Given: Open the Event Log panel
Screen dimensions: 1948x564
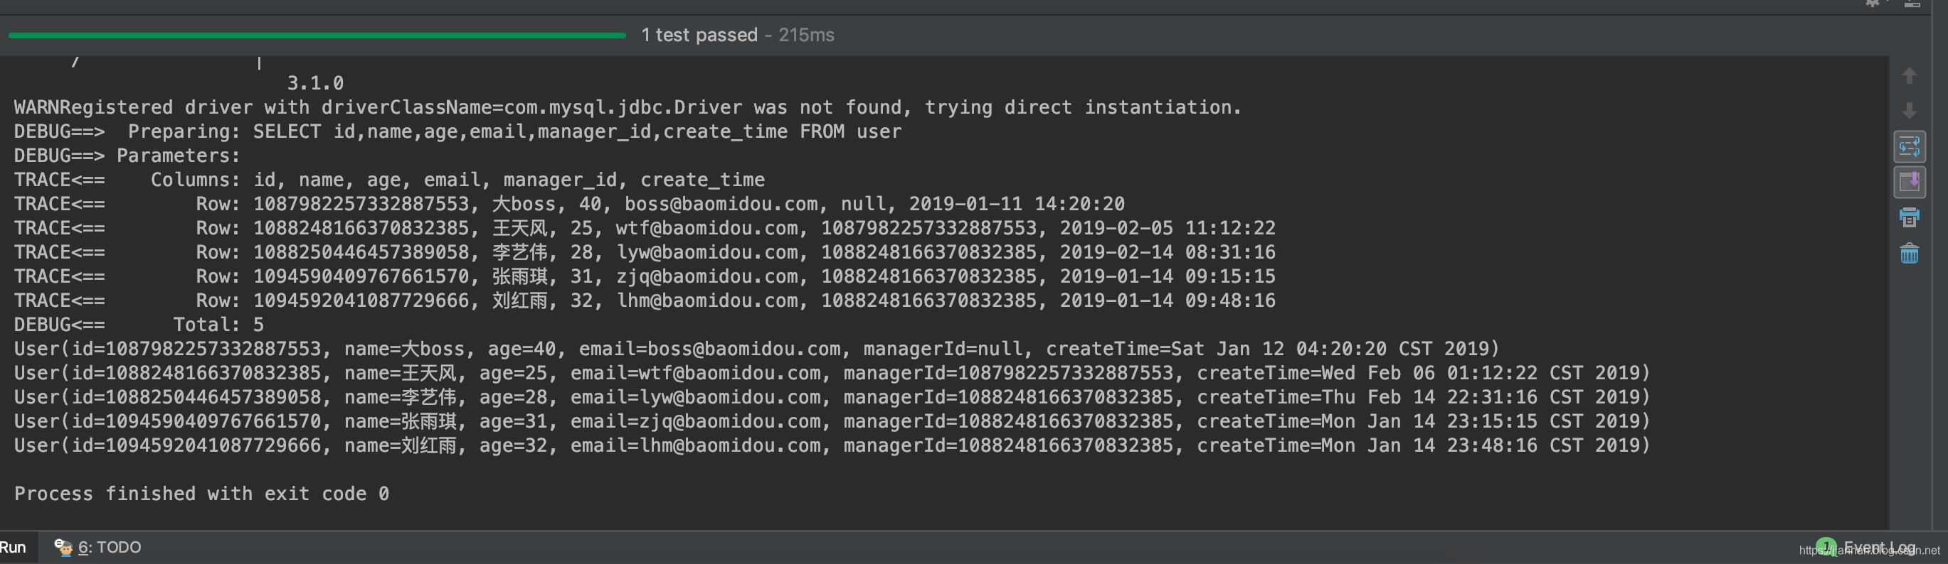Looking at the screenshot, I should tap(1879, 547).
